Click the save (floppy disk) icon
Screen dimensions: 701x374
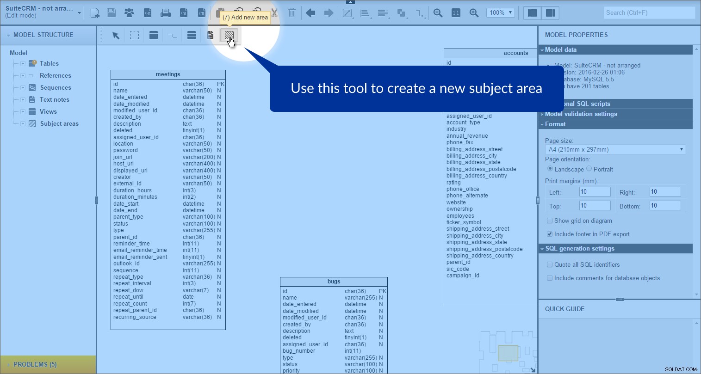(x=112, y=13)
